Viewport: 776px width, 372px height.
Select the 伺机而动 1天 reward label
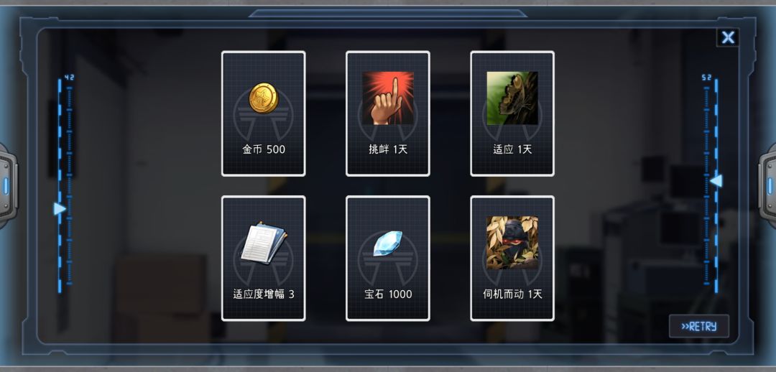pyautogui.click(x=512, y=294)
